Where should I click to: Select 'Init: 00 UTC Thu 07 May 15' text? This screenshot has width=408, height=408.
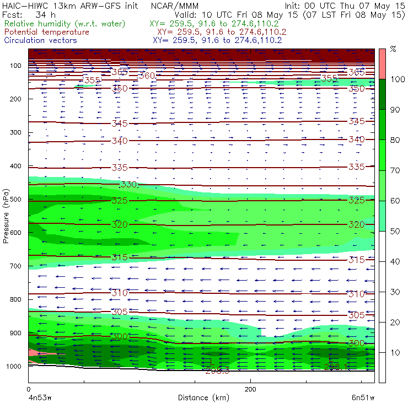[x=345, y=6]
